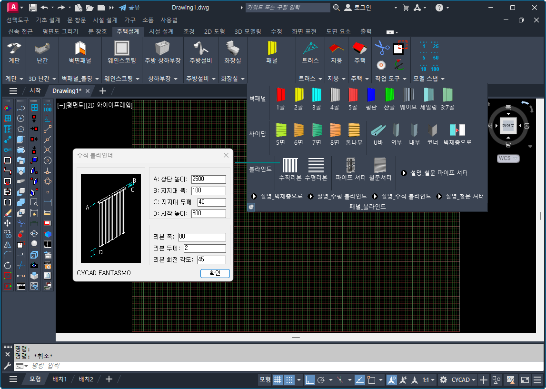Toggle grid display in status bar

click(278, 379)
